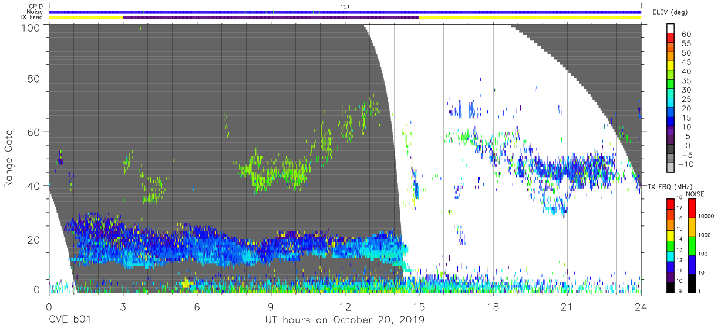Click the ELEV (deg) colorbar title
Screen dimensions: 721x332
tap(669, 12)
